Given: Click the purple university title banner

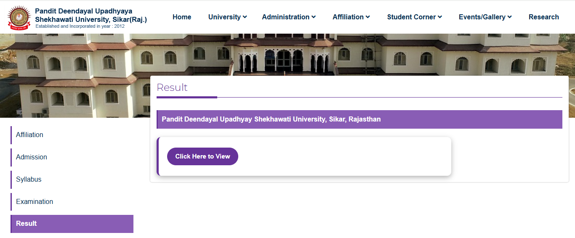Looking at the screenshot, I should [x=359, y=119].
